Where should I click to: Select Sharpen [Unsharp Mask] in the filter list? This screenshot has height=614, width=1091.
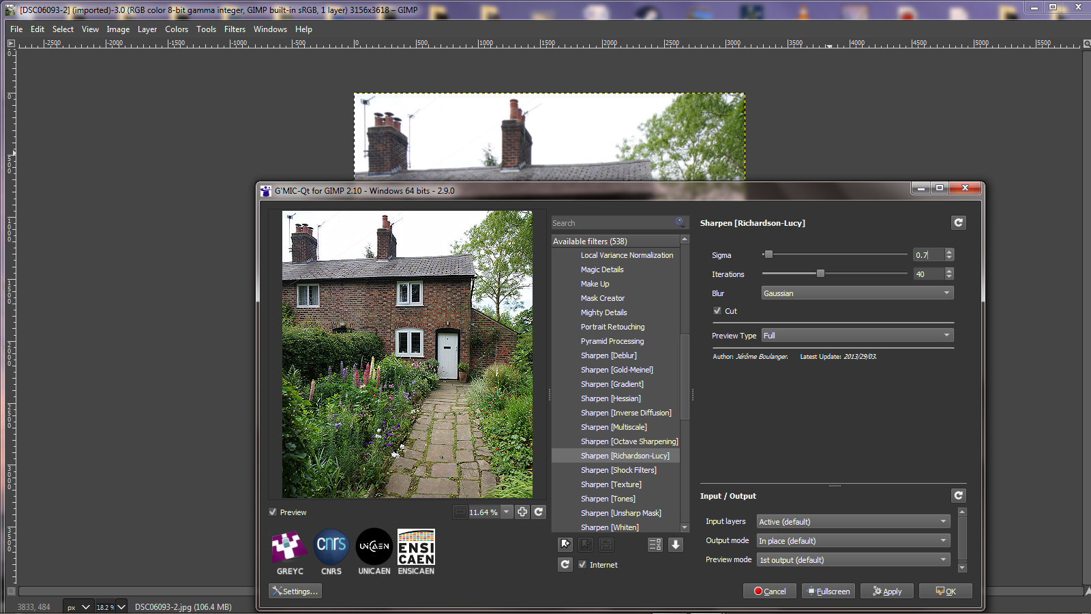click(x=621, y=513)
